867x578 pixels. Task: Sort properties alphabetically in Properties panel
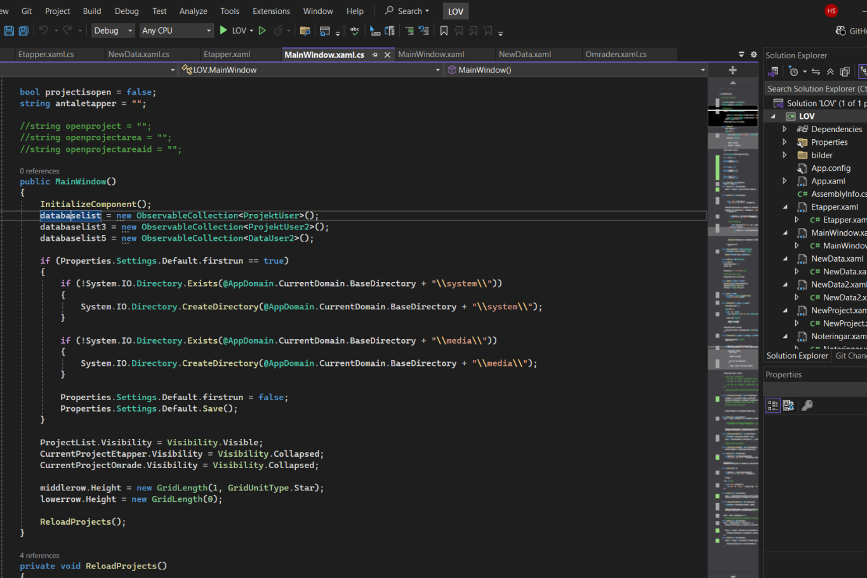click(x=788, y=405)
